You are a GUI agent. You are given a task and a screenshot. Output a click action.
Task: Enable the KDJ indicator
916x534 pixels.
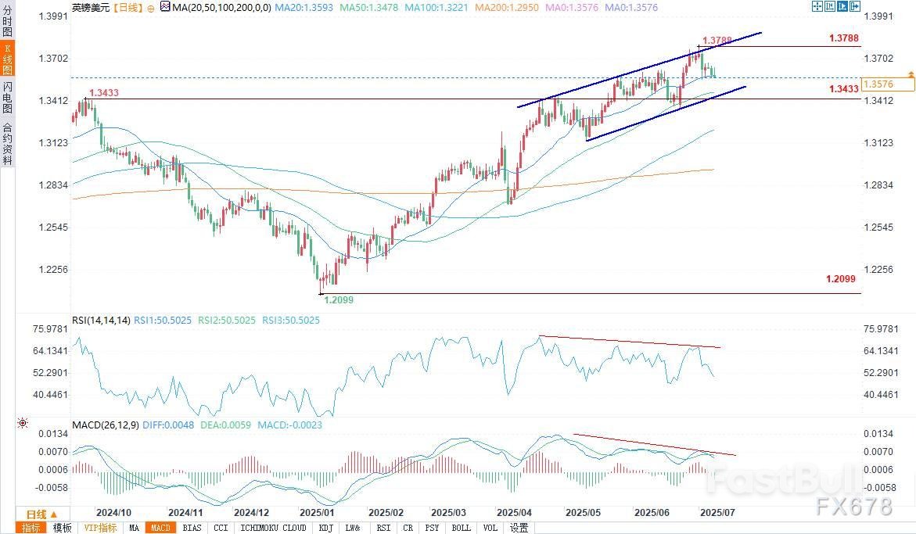click(325, 528)
